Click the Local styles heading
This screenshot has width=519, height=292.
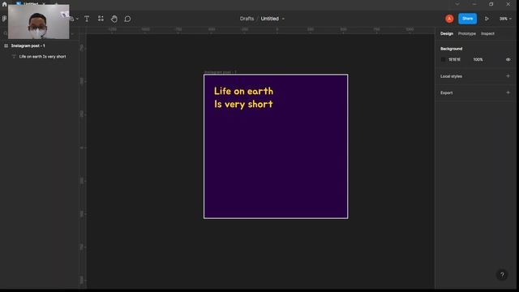click(x=451, y=76)
